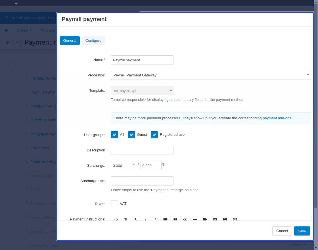The image size is (318, 250).
Task: Save the Paymill payment settings
Action: tap(302, 231)
